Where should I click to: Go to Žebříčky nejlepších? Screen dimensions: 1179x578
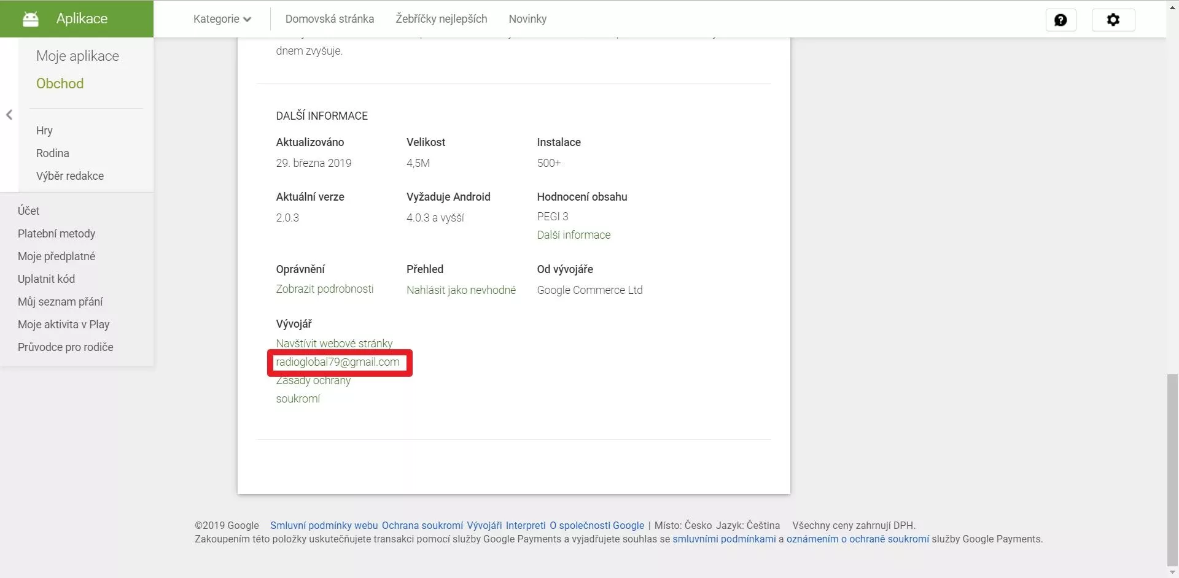(x=442, y=19)
